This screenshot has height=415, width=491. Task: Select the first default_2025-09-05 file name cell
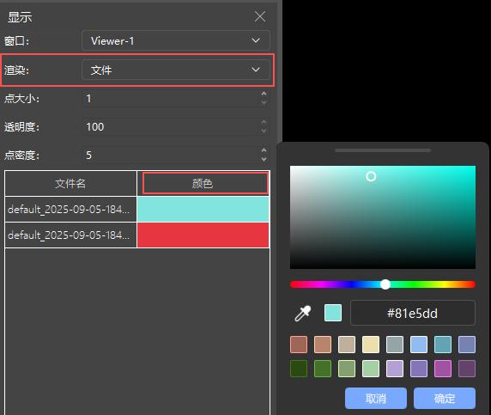[70, 209]
